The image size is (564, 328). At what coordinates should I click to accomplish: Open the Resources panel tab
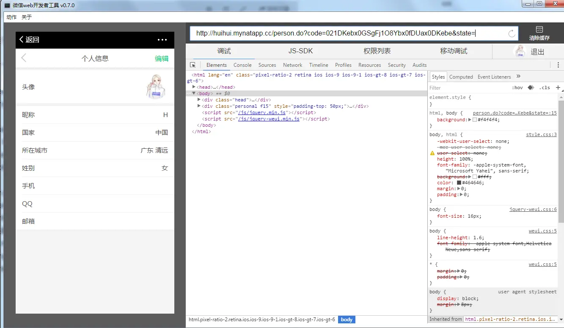[x=370, y=65]
